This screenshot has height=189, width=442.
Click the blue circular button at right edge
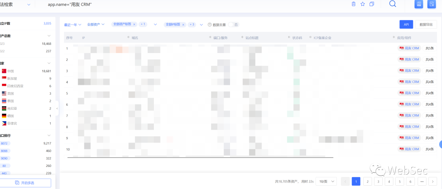[x=441, y=144]
